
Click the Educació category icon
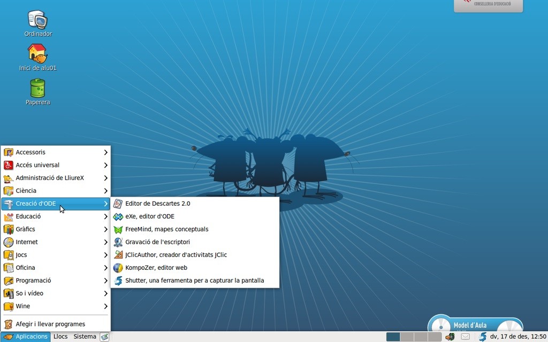[9, 216]
